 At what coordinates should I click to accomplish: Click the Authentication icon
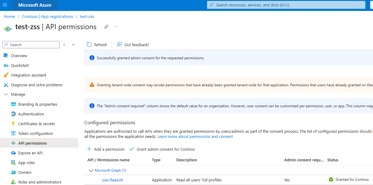[x=13, y=114]
